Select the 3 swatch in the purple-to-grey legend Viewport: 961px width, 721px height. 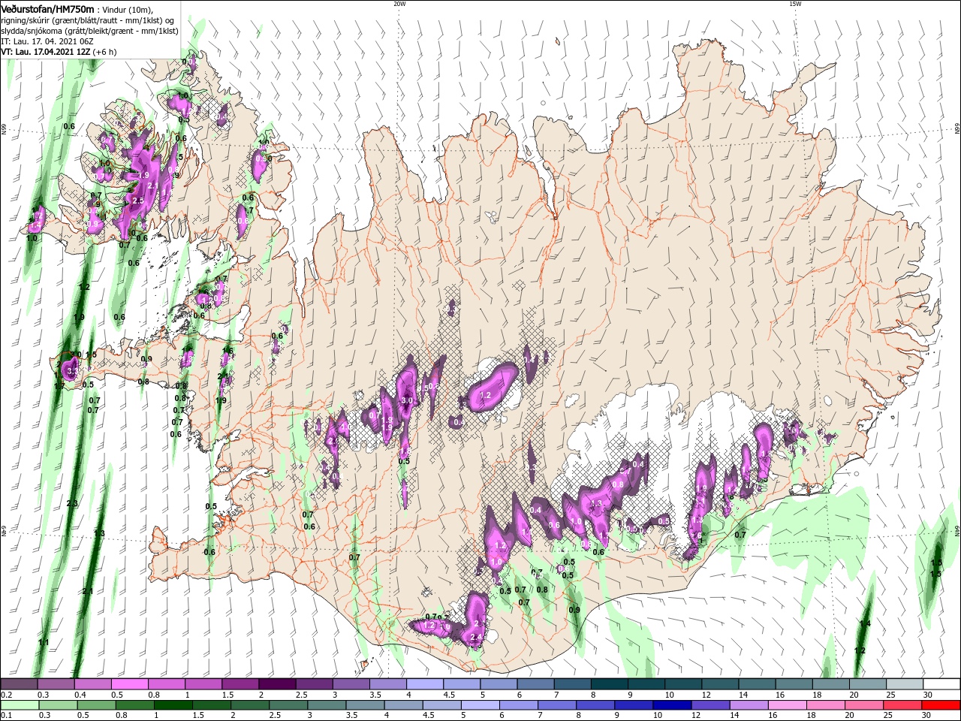click(x=351, y=684)
